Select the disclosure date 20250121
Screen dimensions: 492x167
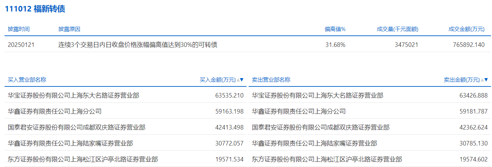21,44
